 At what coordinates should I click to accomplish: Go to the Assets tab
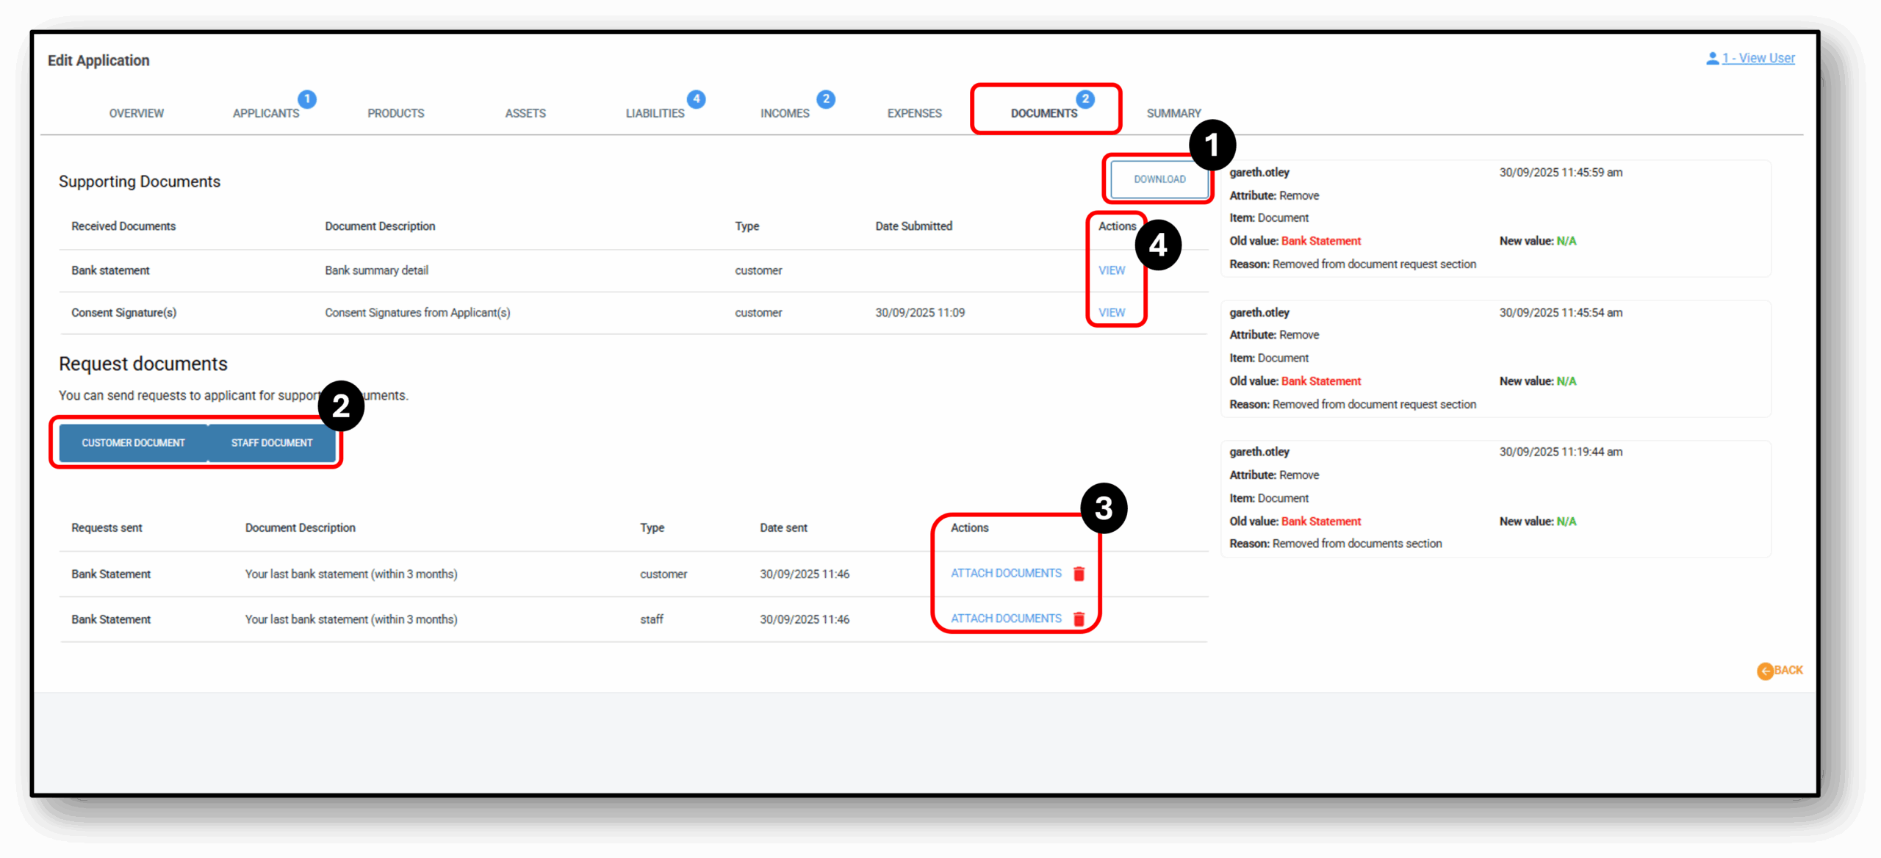525,113
